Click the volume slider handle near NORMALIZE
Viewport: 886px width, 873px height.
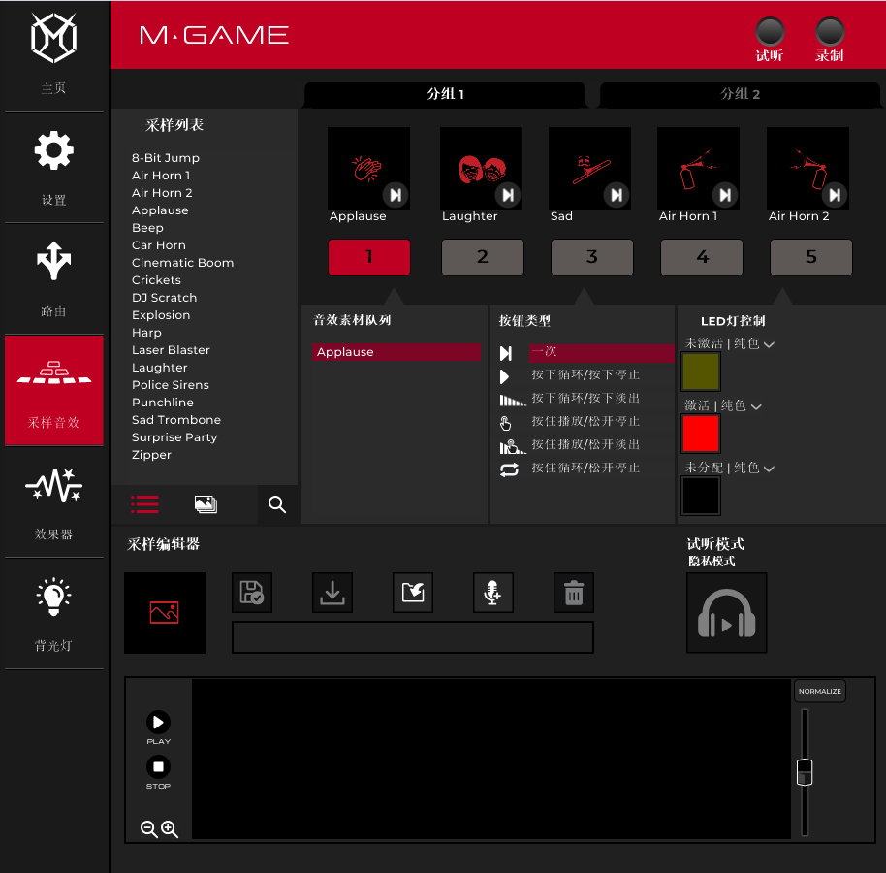[x=805, y=772]
